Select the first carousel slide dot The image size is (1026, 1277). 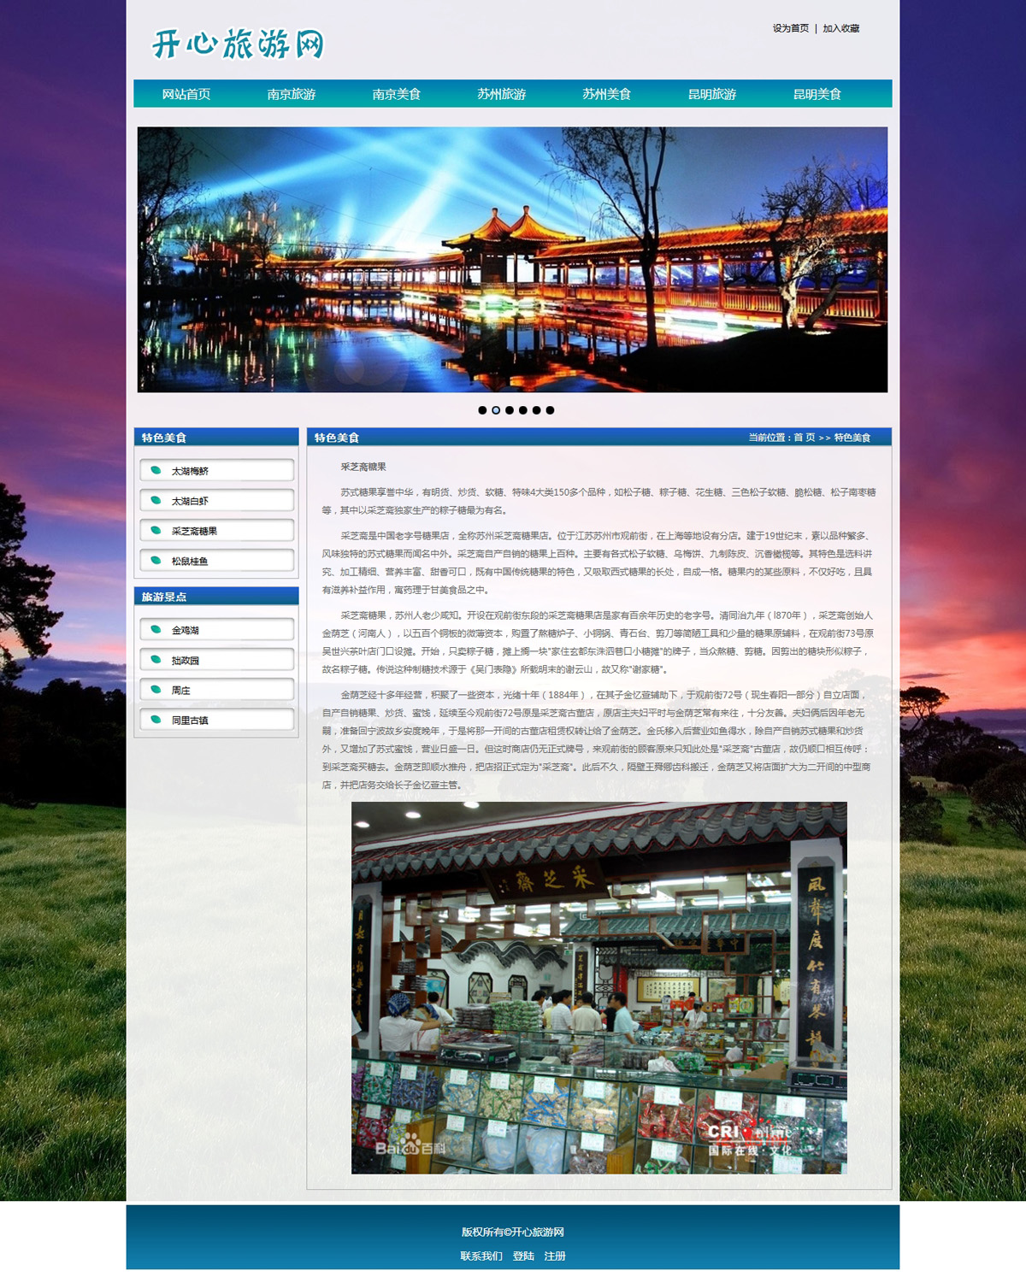coord(482,410)
